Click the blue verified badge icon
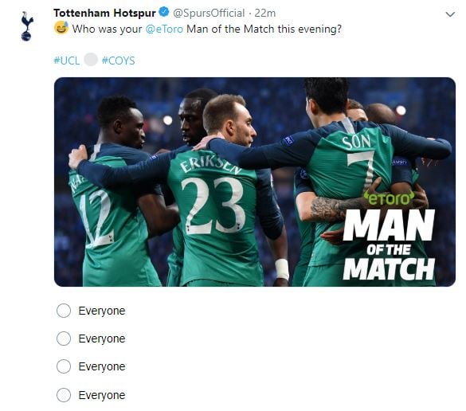The image size is (466, 411). pyautogui.click(x=164, y=13)
